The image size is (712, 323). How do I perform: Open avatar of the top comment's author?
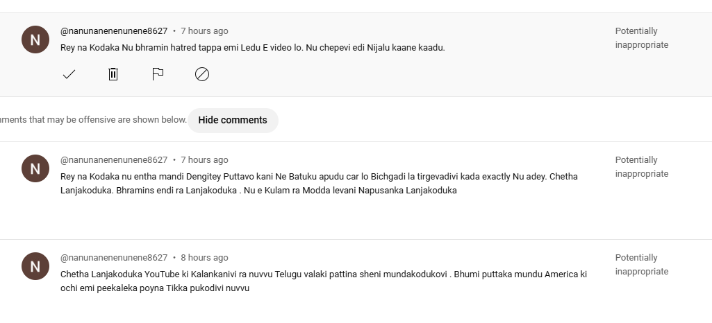click(x=35, y=40)
